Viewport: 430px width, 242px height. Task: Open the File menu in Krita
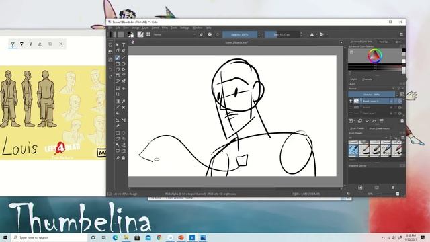pyautogui.click(x=110, y=28)
